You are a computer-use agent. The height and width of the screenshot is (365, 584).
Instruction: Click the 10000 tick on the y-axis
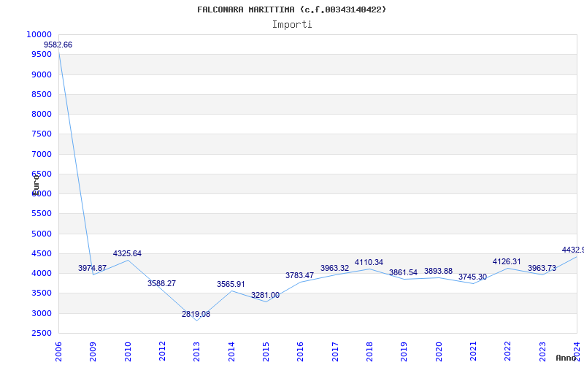point(39,34)
